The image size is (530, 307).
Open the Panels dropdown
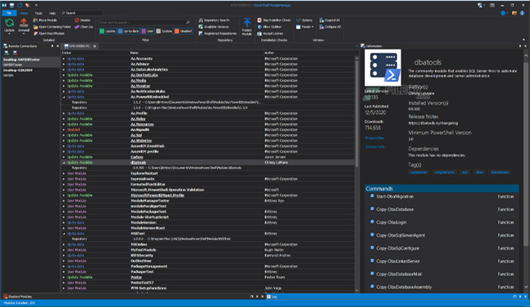pos(305,27)
